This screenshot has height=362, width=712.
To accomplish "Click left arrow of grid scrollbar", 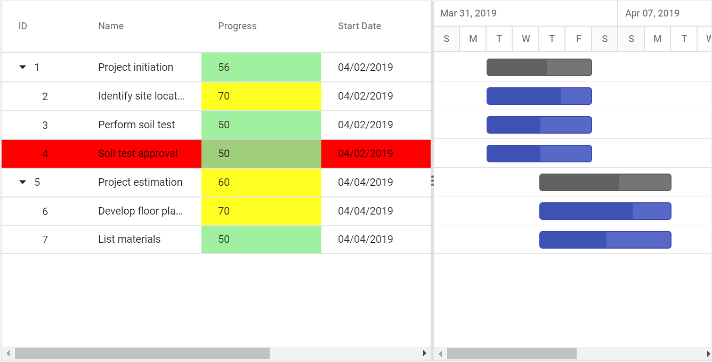I will [7, 353].
